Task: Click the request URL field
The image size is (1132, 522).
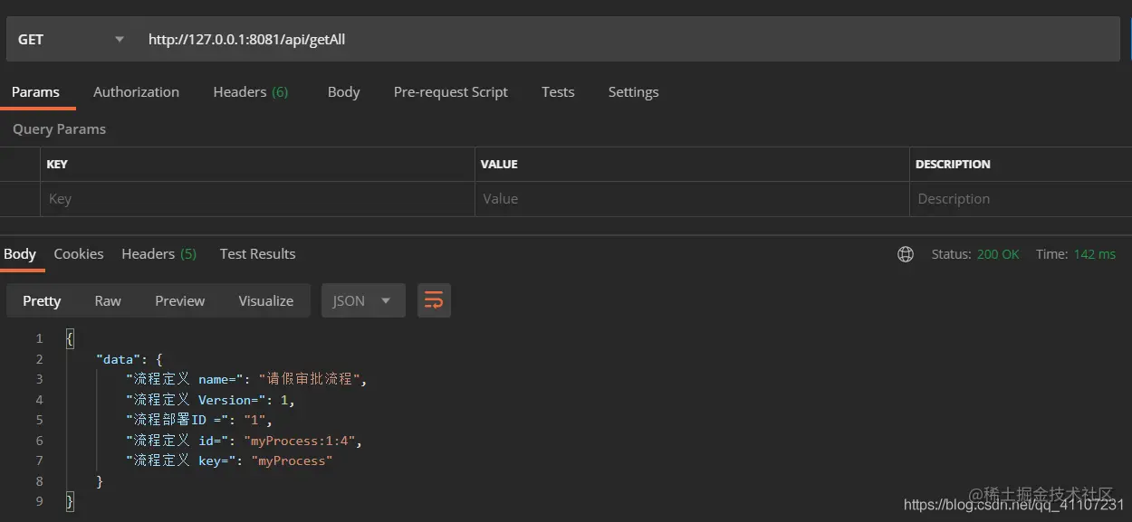Action: (x=629, y=39)
